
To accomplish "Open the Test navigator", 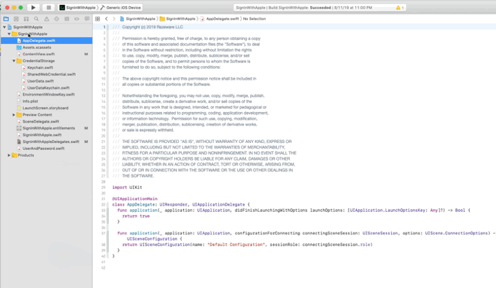I will 56,19.
